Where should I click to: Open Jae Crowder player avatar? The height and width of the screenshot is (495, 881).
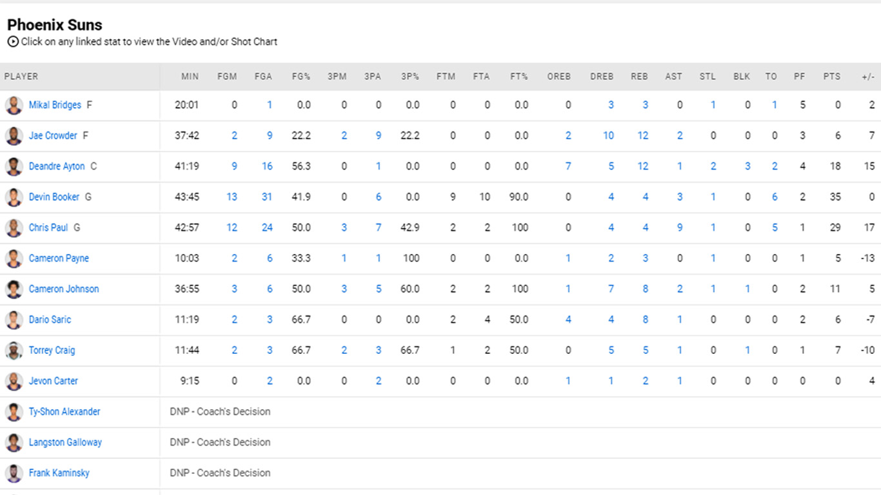pyautogui.click(x=14, y=136)
